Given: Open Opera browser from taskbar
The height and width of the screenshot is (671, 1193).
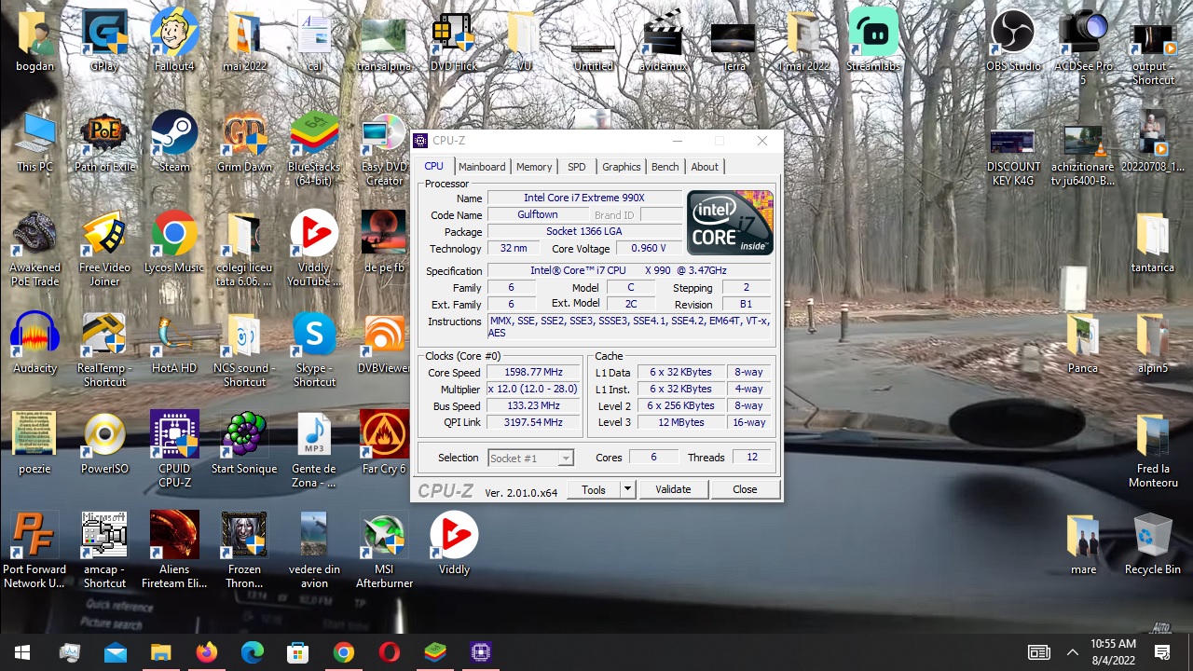Looking at the screenshot, I should 390,652.
